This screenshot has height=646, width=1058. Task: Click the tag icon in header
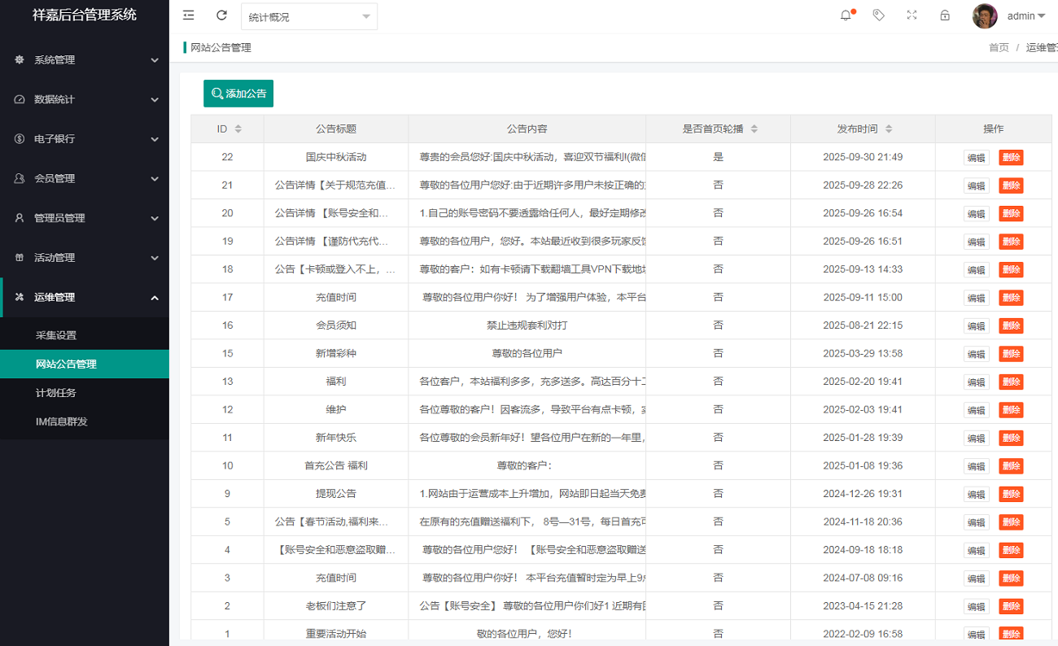tap(879, 15)
